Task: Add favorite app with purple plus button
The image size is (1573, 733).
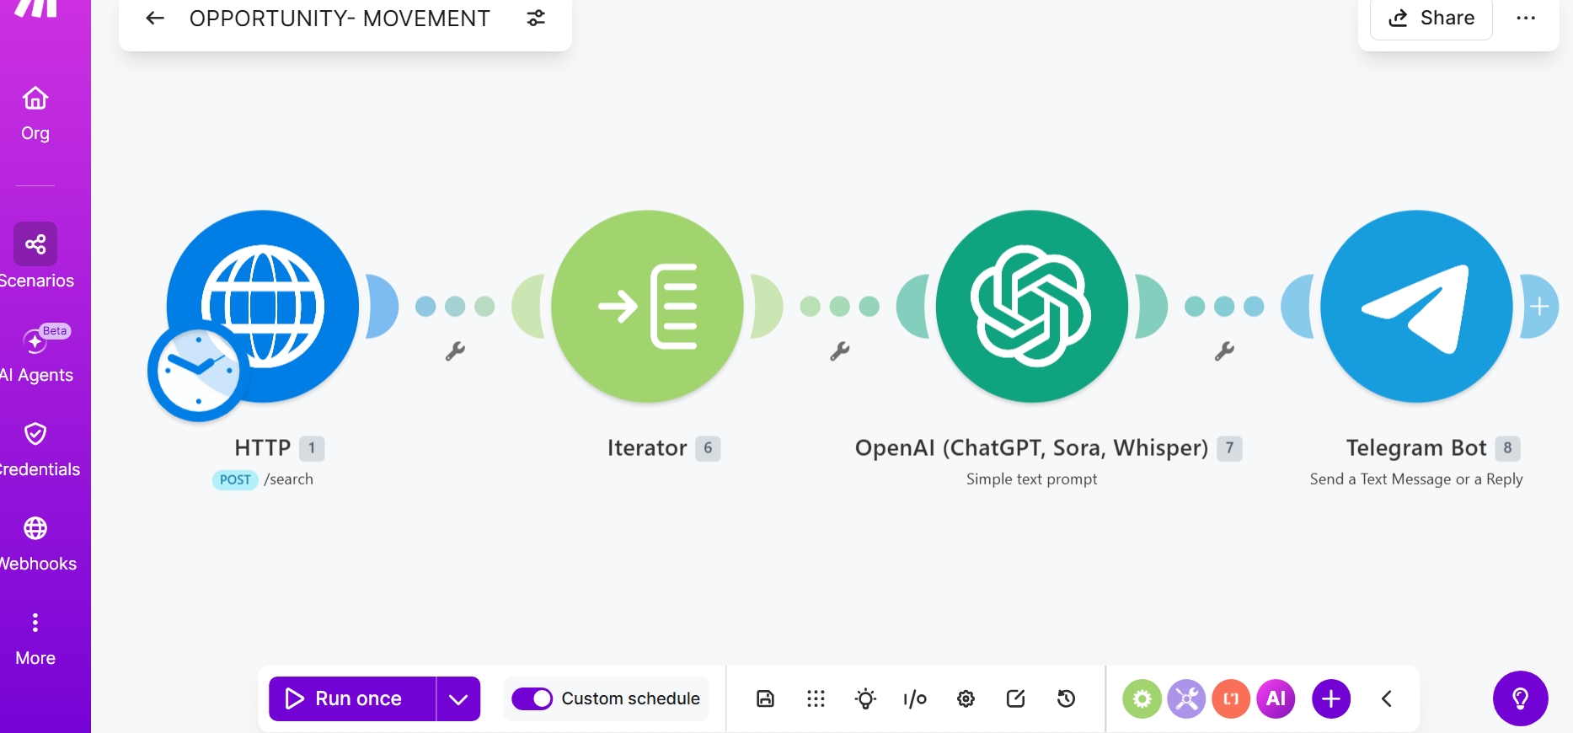Action: pos(1331,698)
